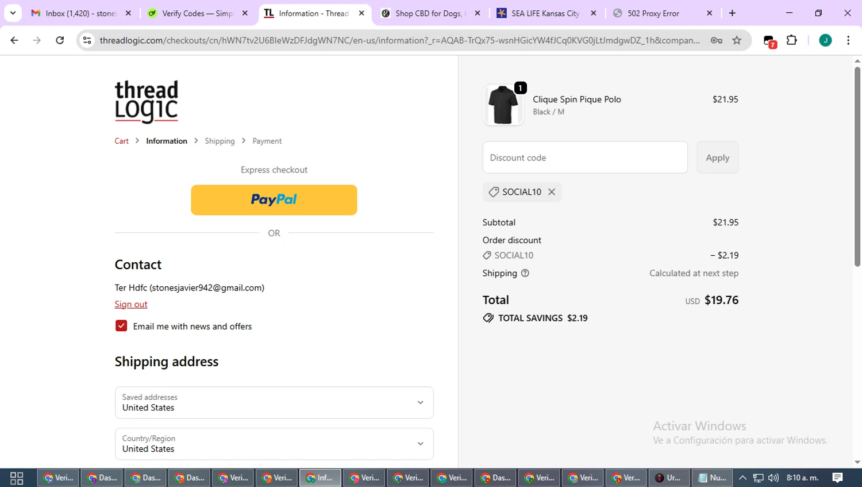The width and height of the screenshot is (862, 487).
Task: Expand the Saved addresses dropdown
Action: click(274, 402)
